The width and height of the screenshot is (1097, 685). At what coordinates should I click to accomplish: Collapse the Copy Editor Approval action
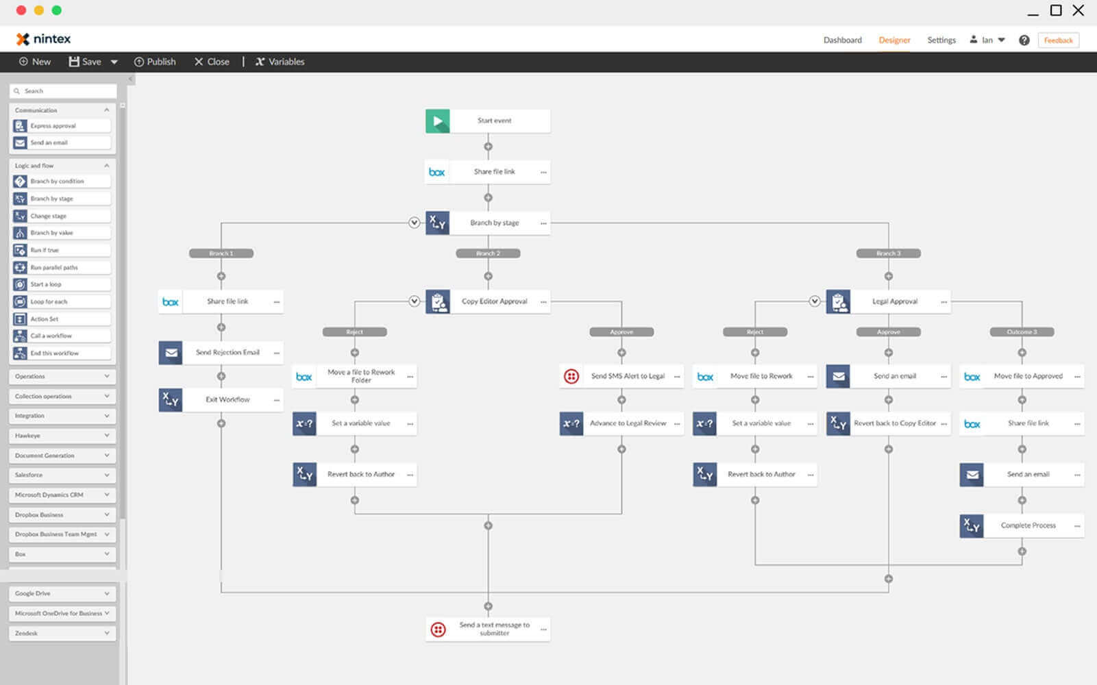414,301
